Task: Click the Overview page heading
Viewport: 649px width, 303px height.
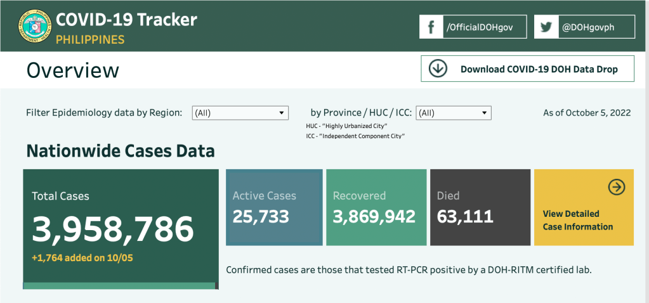Action: pos(72,70)
